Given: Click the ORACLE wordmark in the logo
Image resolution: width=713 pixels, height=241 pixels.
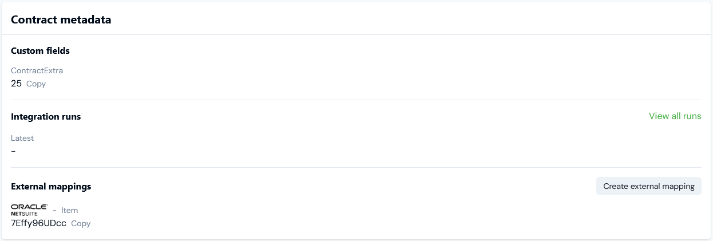Looking at the screenshot, I should point(29,207).
